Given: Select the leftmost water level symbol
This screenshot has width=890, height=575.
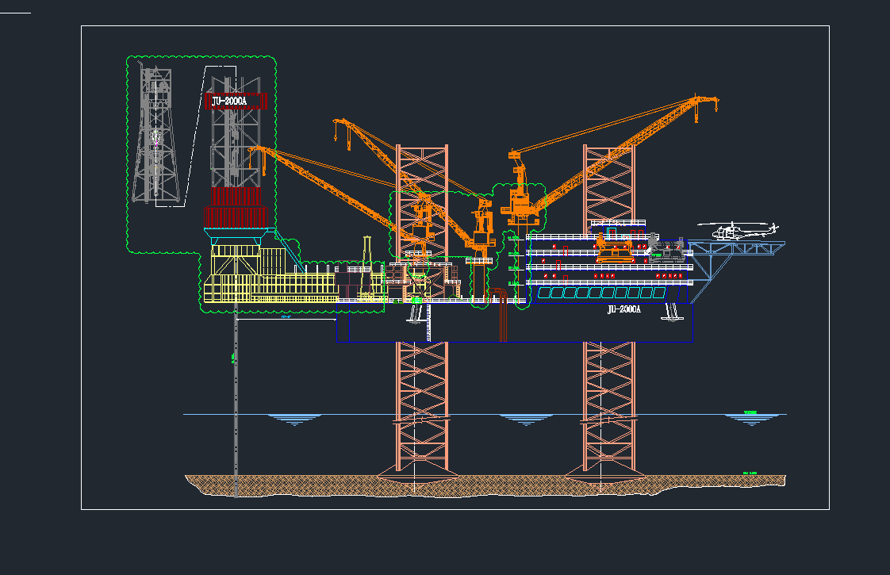Looking at the screenshot, I should [x=295, y=419].
